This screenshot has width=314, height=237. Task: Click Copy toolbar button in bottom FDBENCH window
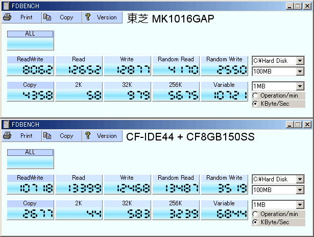click(x=62, y=136)
